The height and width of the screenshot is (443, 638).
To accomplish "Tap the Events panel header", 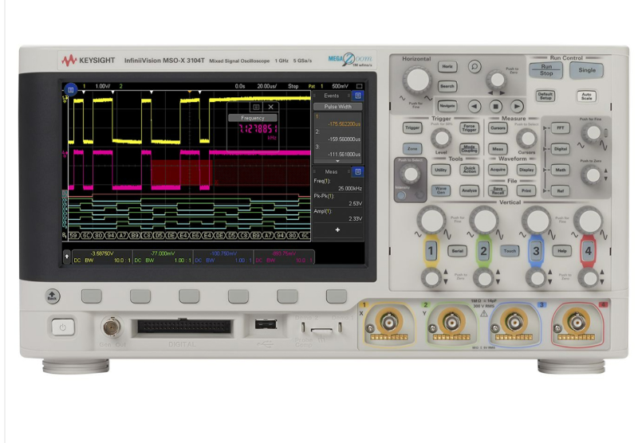I will point(332,96).
